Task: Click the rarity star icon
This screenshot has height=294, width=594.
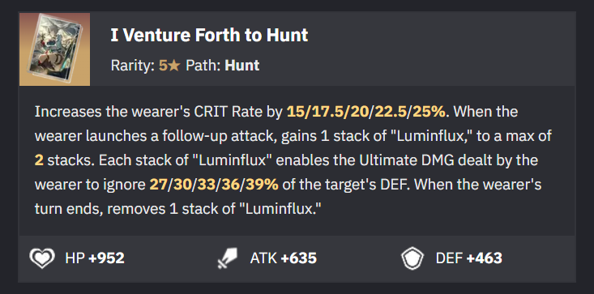Action: (x=174, y=66)
